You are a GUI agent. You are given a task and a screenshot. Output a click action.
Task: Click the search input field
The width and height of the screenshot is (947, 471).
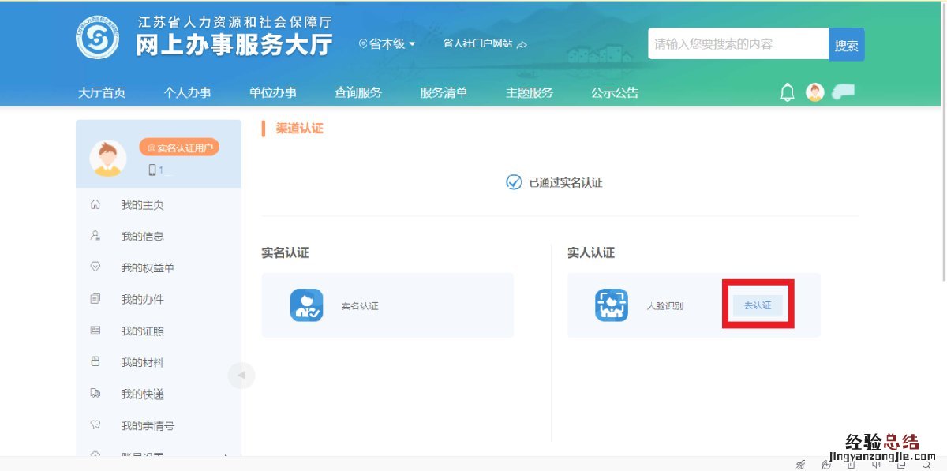[x=737, y=44]
